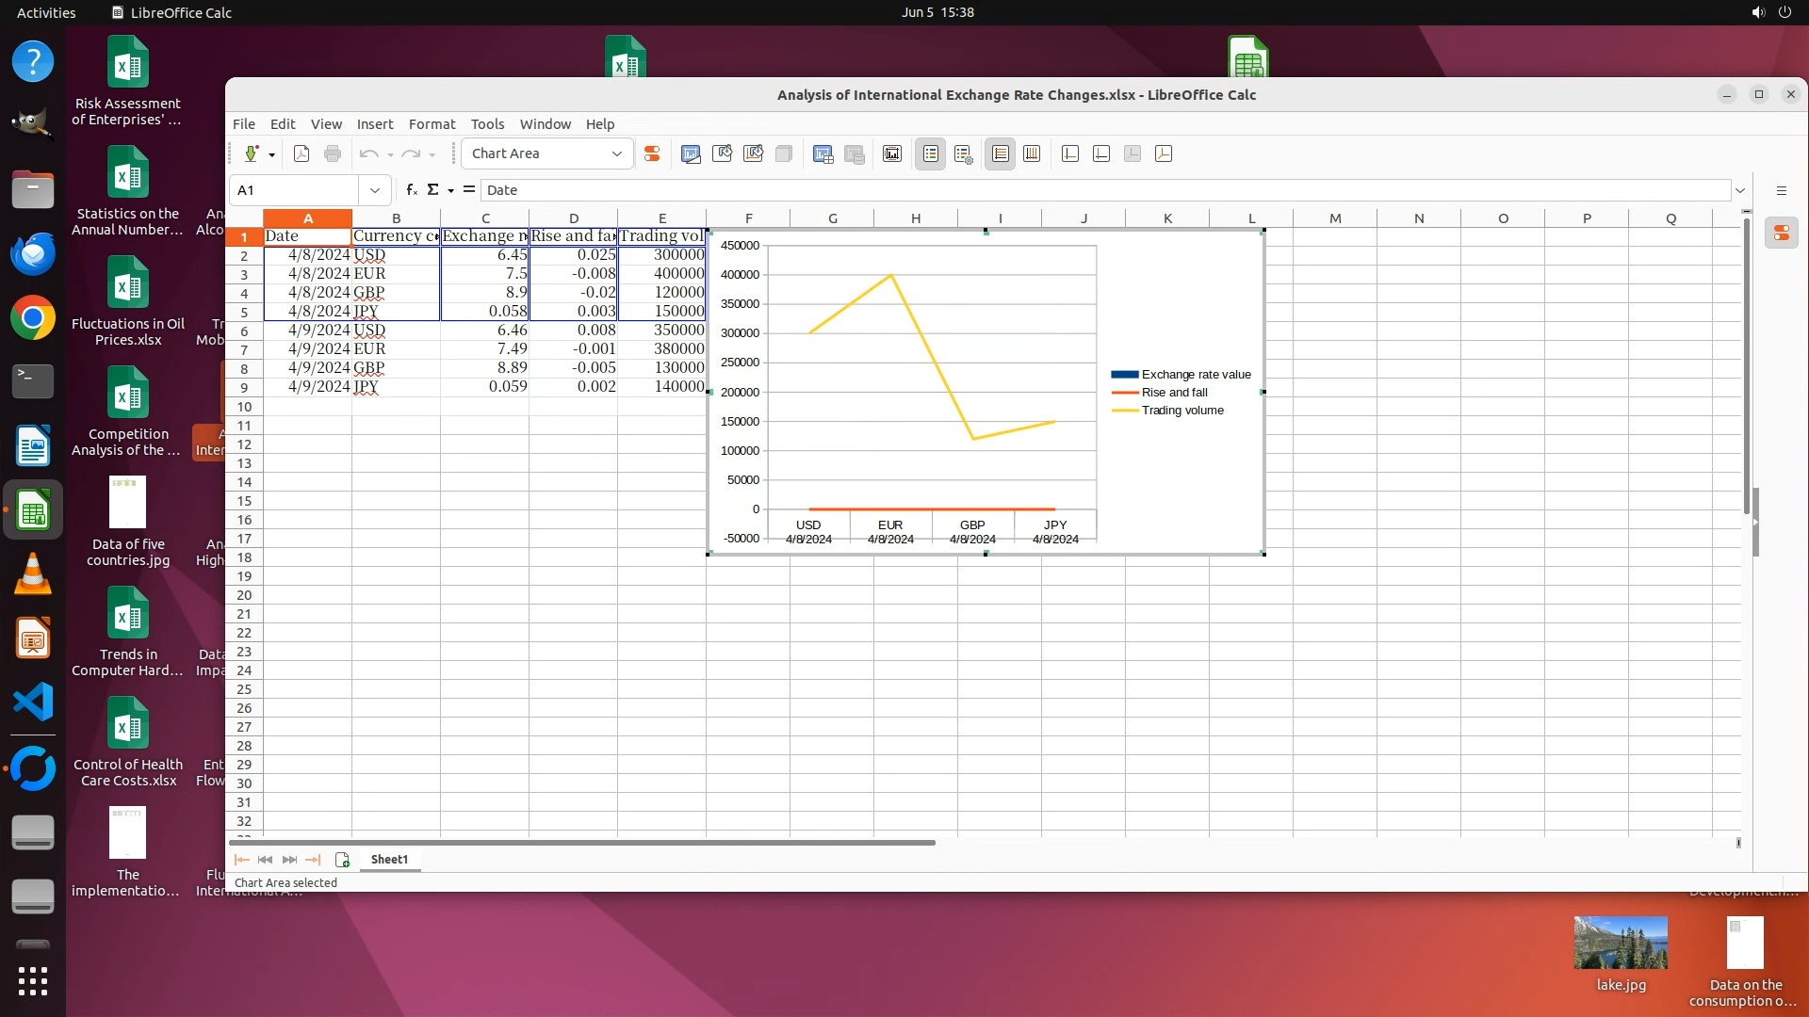Click the Export as PDF icon
The image size is (1809, 1017).
pos(301,153)
